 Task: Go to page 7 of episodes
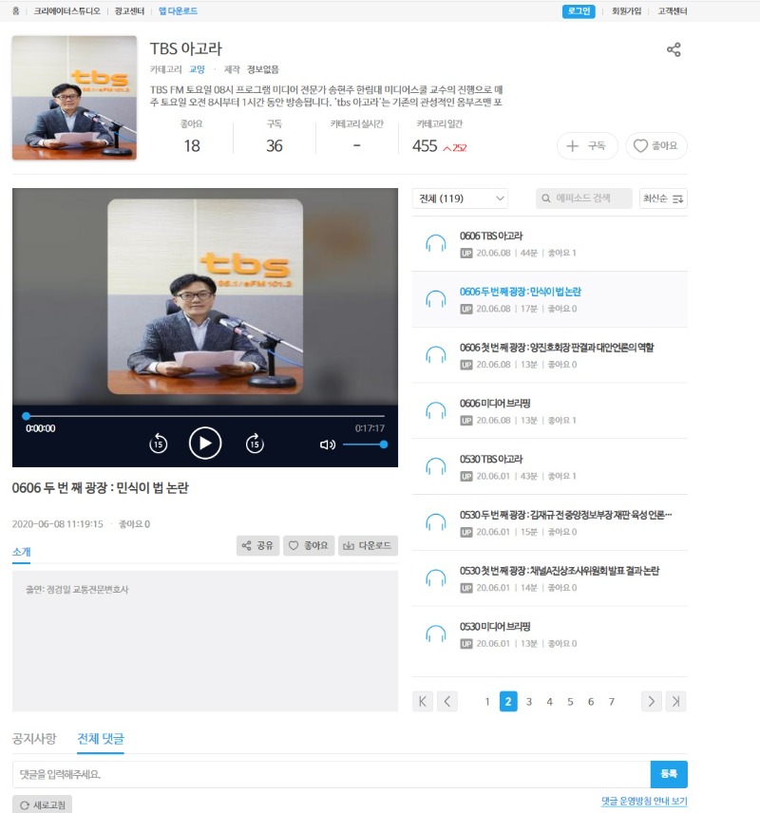point(612,702)
